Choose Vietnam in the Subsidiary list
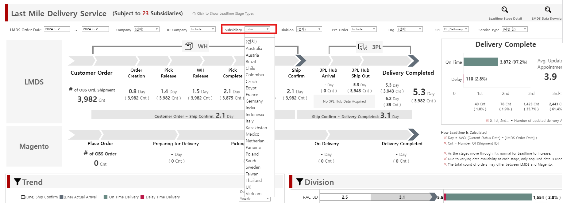This screenshot has height=203, width=563. click(253, 194)
